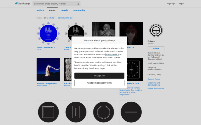201x125 pixels.
Task: Show all releases filter
Action: (45, 18)
